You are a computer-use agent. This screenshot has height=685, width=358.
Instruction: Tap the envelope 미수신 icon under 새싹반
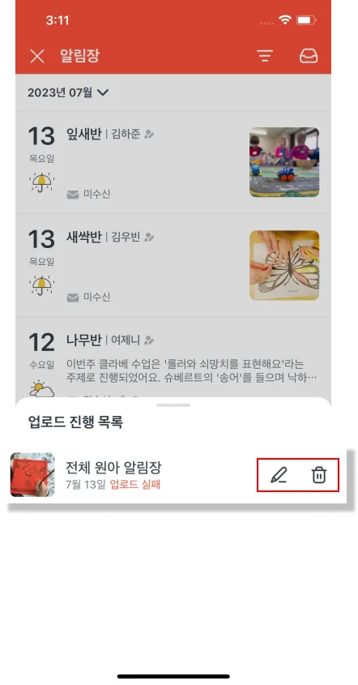click(72, 298)
